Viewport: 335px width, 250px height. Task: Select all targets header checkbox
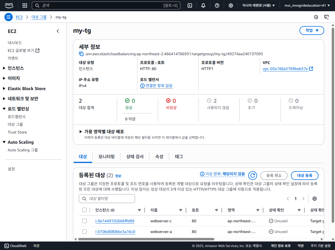(x=85, y=210)
